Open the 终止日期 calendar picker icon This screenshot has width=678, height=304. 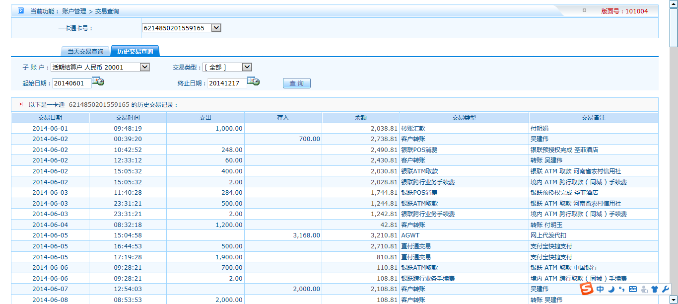254,82
